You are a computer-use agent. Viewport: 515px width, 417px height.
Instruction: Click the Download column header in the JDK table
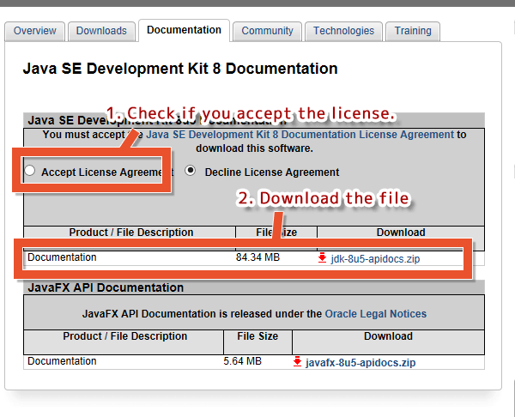(401, 233)
